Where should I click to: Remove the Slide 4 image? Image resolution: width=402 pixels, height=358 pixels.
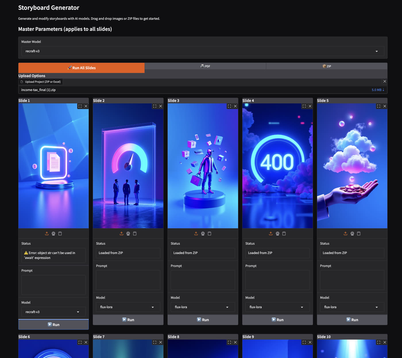click(x=310, y=106)
